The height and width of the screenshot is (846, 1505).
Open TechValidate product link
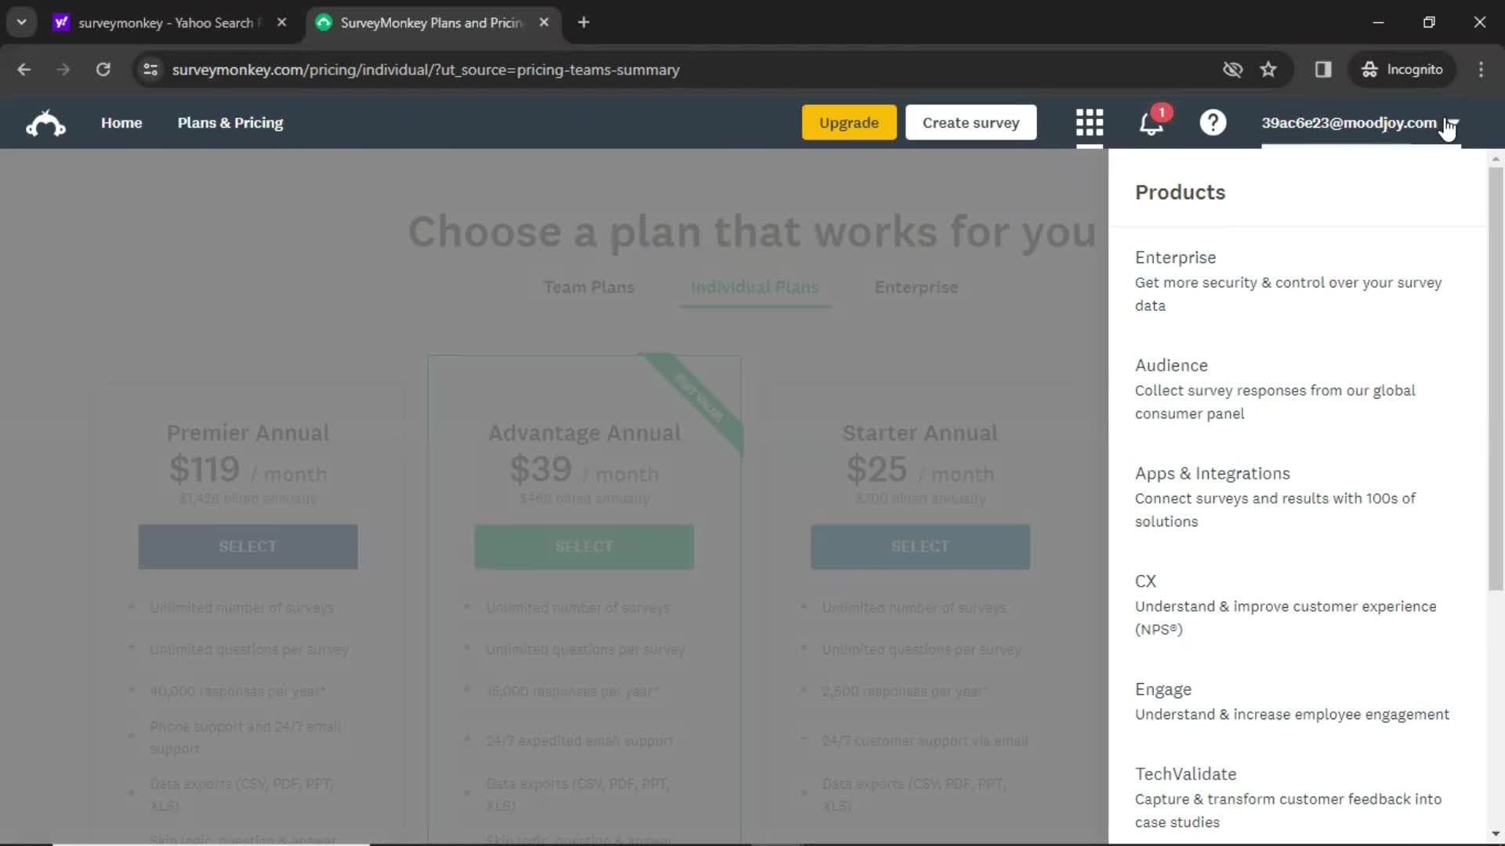click(x=1186, y=775)
